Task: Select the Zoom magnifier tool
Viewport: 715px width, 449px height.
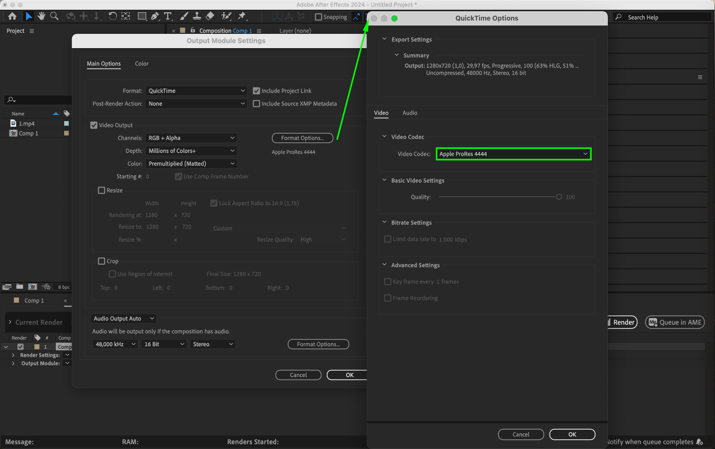Action: coord(54,16)
